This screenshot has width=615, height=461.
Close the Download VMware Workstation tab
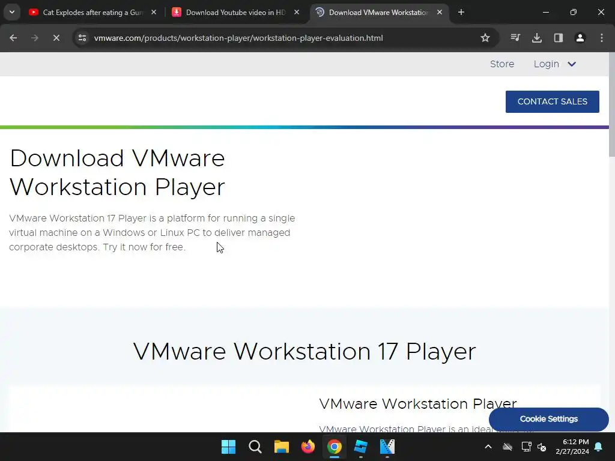[439, 12]
